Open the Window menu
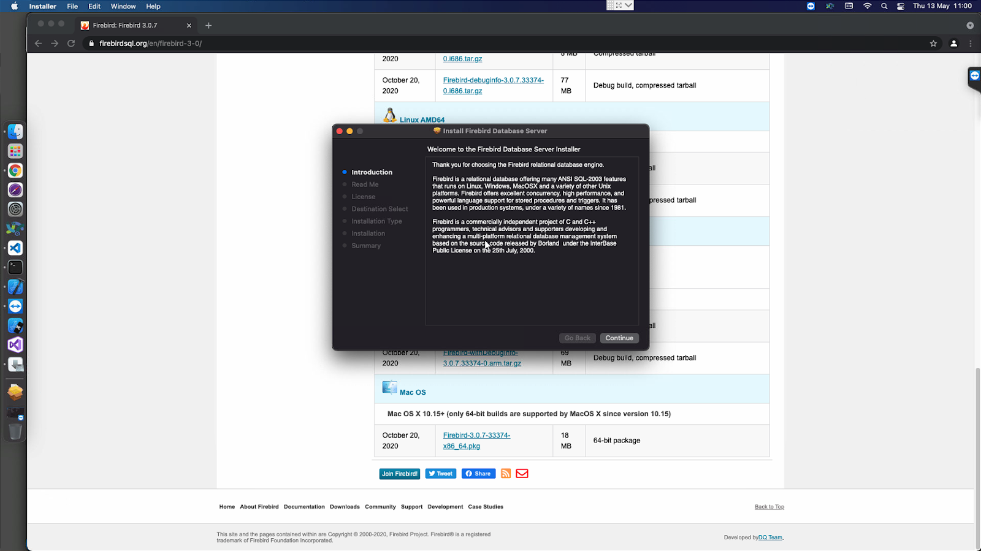The height and width of the screenshot is (551, 981). tap(123, 6)
